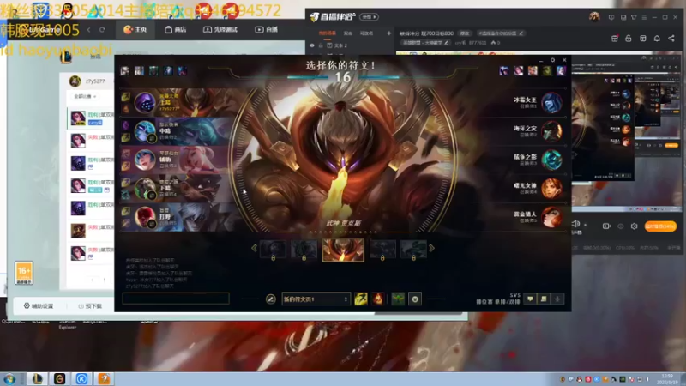Toggle visibility eye of 文本 2 source

click(312, 45)
